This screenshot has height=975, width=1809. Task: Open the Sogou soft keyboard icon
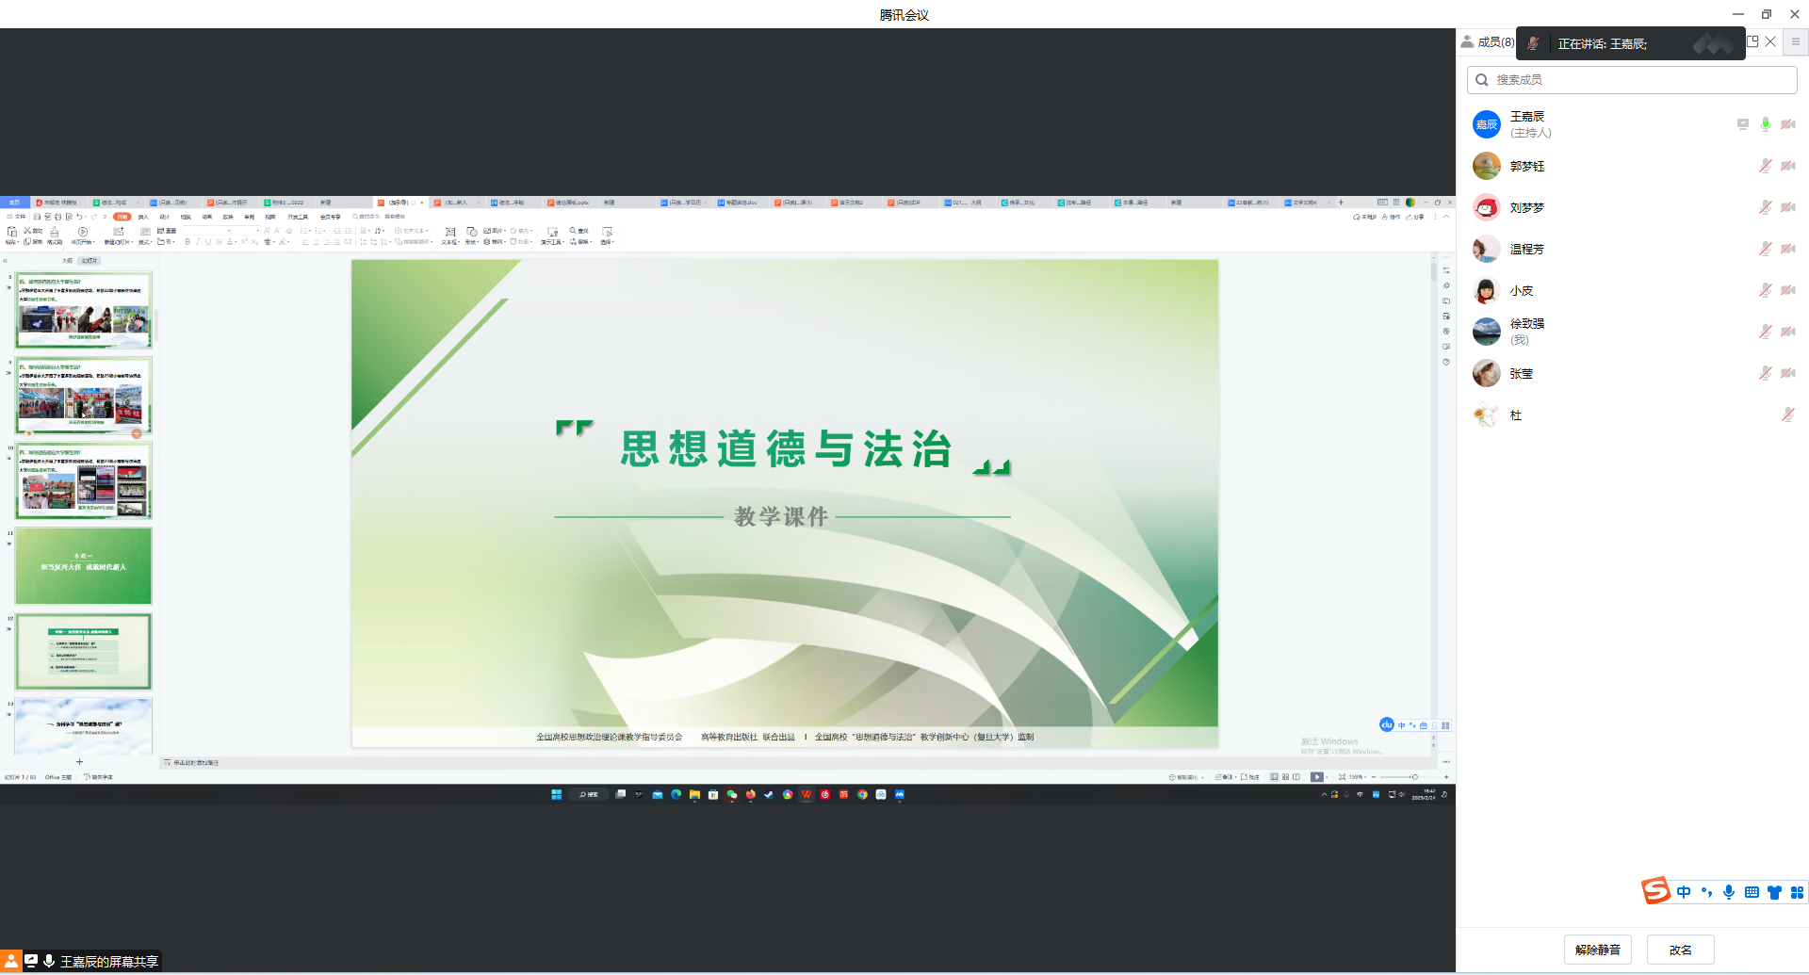click(1752, 892)
